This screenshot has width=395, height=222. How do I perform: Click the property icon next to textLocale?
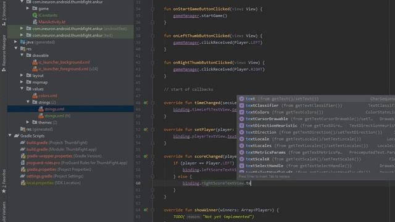pyautogui.click(x=241, y=139)
